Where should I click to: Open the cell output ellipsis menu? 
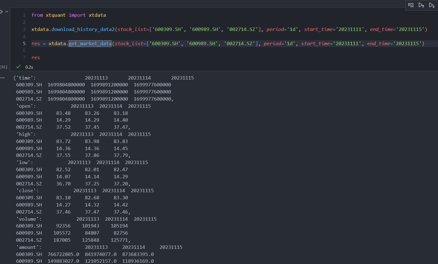point(2,78)
